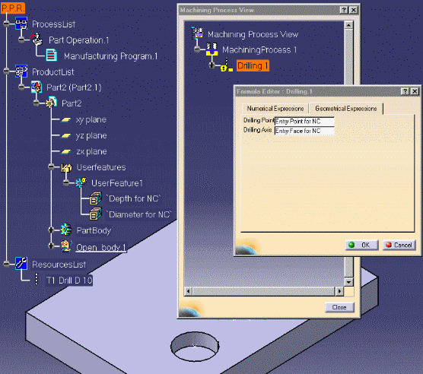
Task: Click the ProcessList tree icon
Action: [21, 24]
